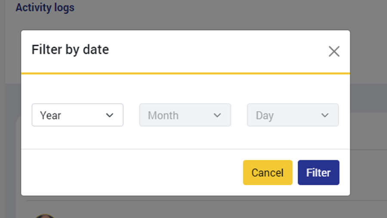Click the yellow divider under the title

[x=185, y=73]
